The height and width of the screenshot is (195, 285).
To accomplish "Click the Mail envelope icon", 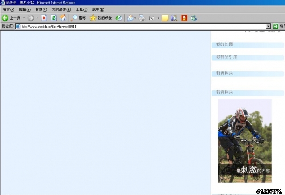I will (x=130, y=18).
